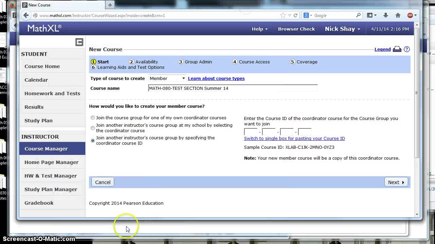435x244 pixels.
Task: Open the course type dropdown
Action: click(167, 78)
